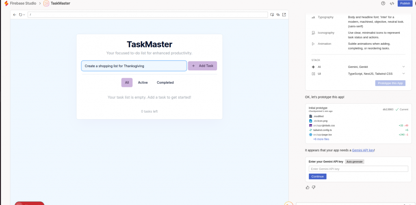Click the task input field with the shopping list text

point(134,66)
